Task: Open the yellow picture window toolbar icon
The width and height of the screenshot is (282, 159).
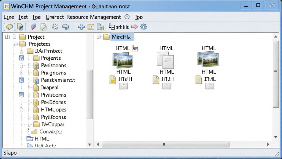Action: 91,27
